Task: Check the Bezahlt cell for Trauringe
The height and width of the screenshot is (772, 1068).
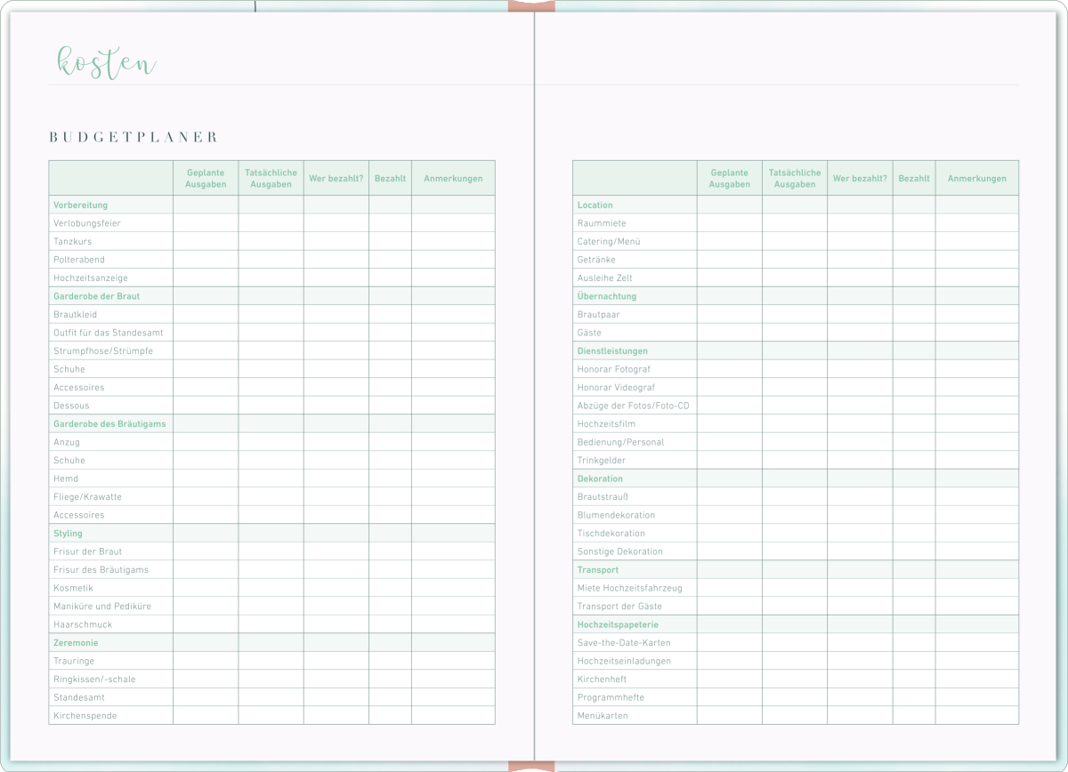Action: [390, 661]
